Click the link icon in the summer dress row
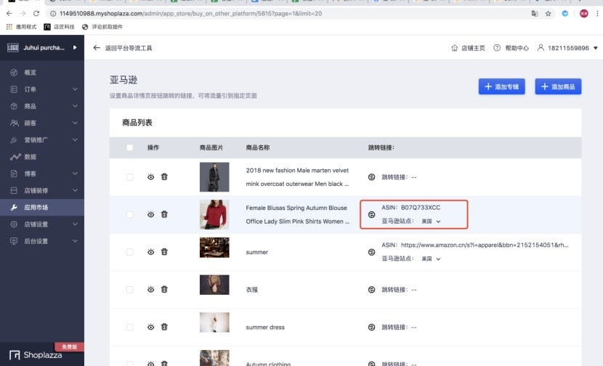Screen dimensions: 603x366 [x=371, y=328]
